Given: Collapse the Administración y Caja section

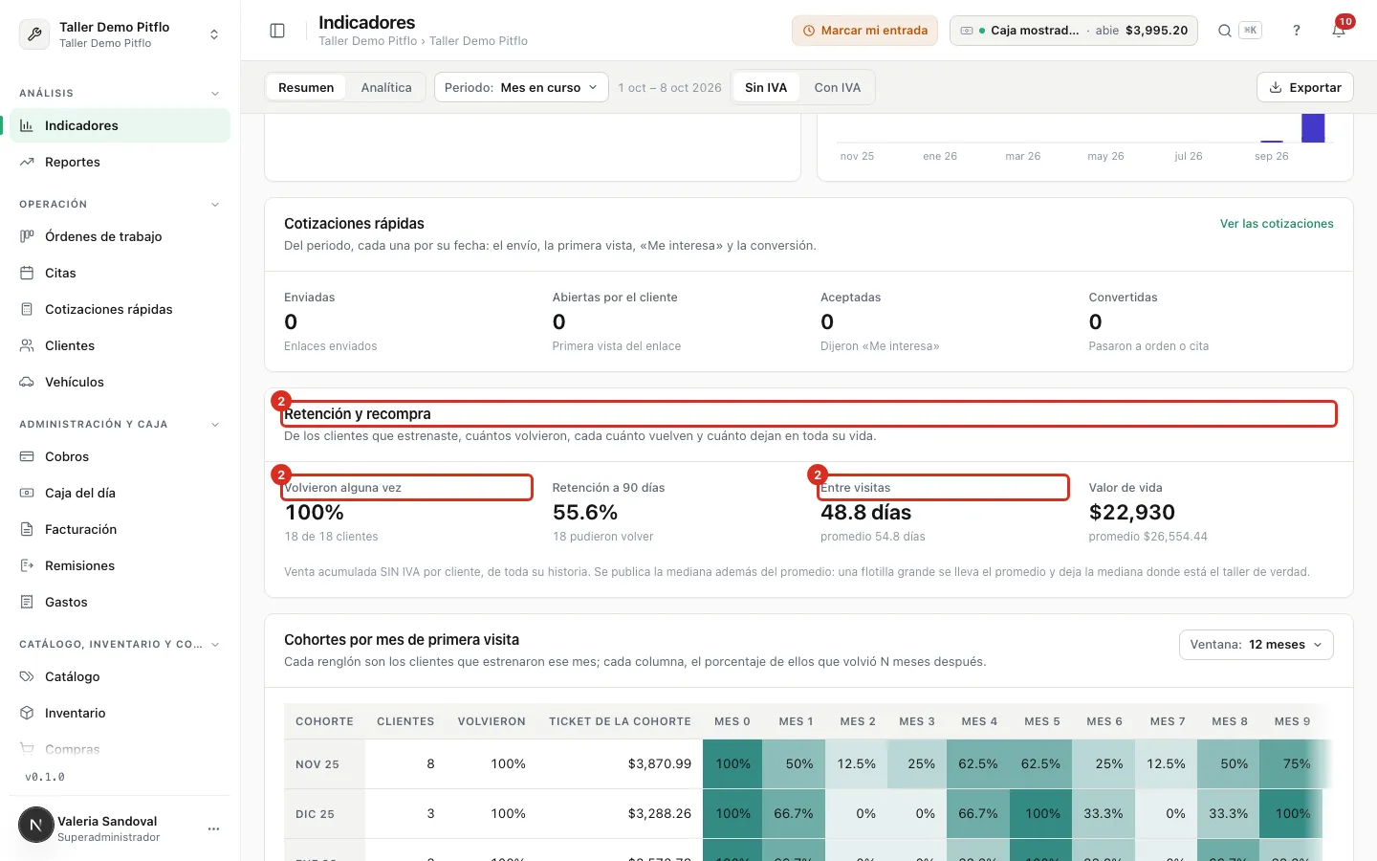Looking at the screenshot, I should tap(215, 425).
